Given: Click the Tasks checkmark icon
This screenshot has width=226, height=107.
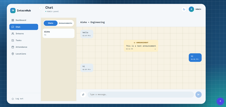Looking at the screenshot, I should click(13, 40).
